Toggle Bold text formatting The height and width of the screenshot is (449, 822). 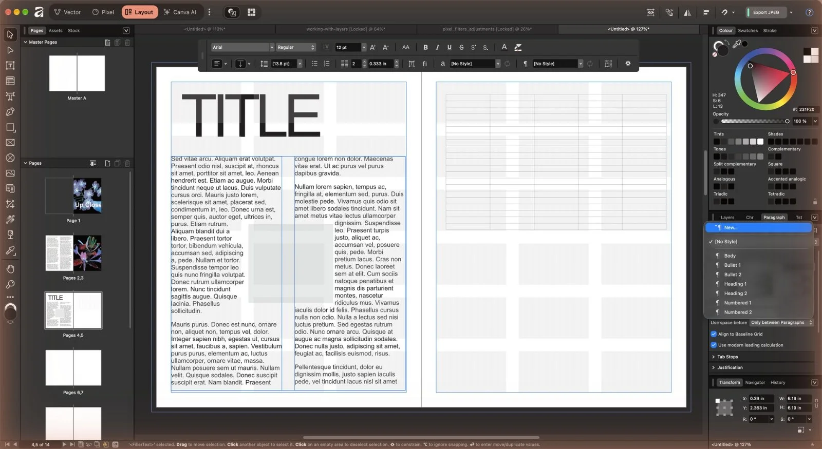point(425,47)
